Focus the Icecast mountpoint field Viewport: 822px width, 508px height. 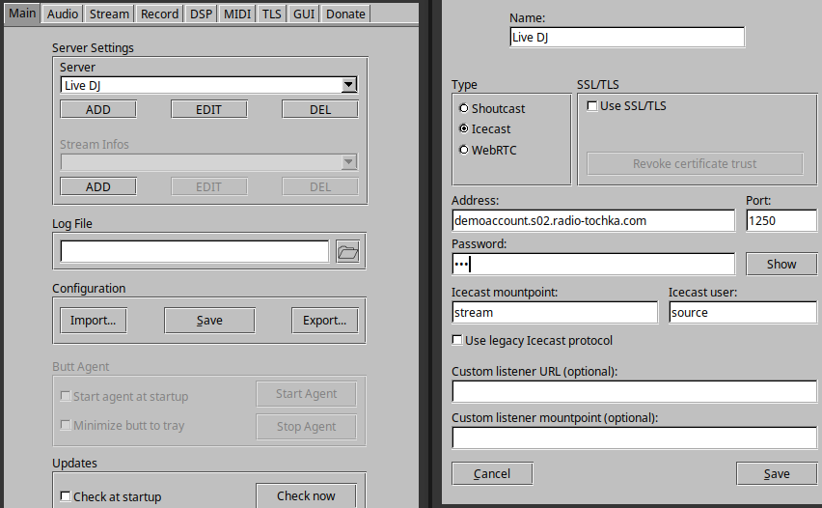[x=555, y=313]
